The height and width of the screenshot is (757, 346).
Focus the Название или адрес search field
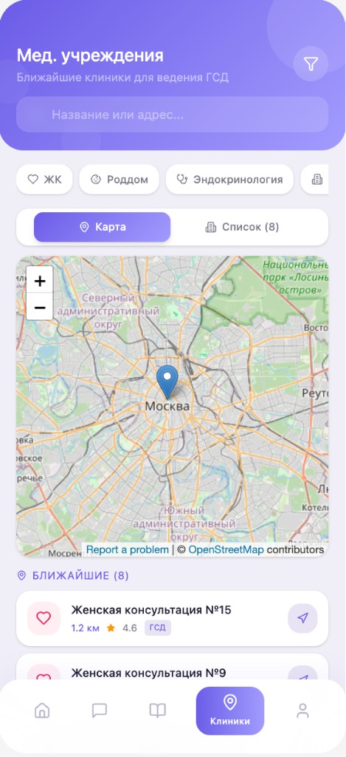click(173, 115)
